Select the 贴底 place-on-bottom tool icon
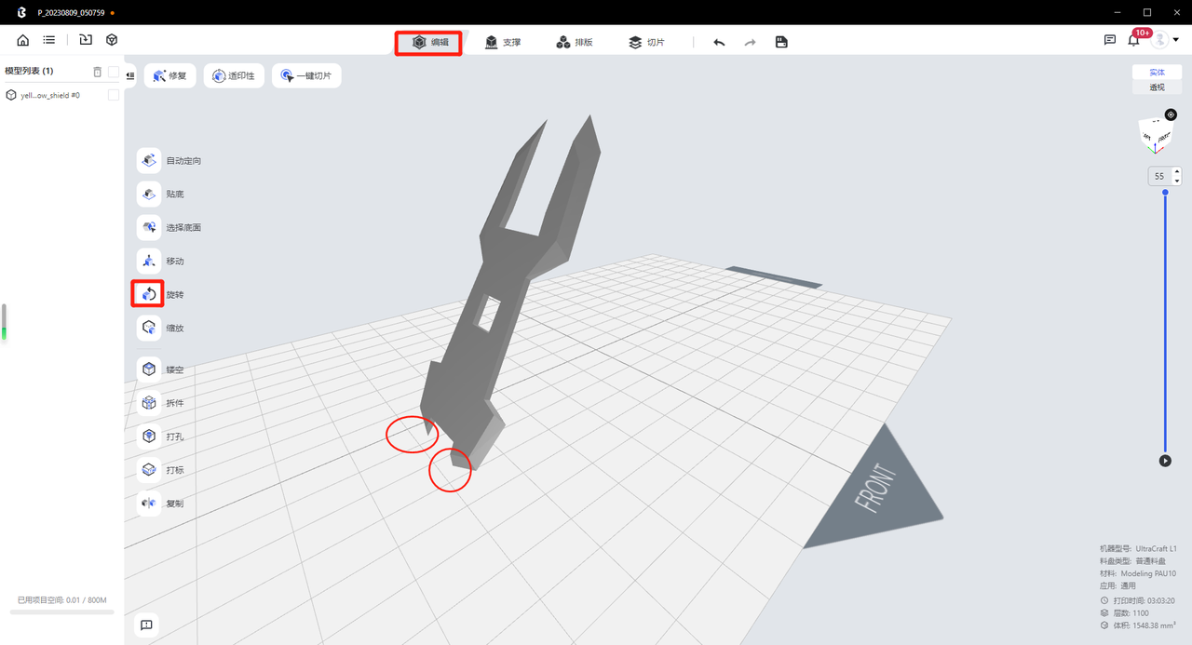 (149, 195)
